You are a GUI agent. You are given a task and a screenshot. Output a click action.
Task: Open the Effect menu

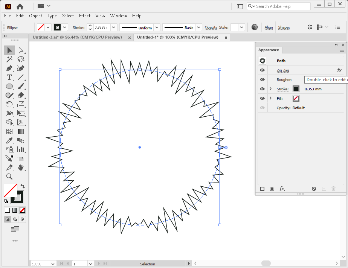coord(85,16)
